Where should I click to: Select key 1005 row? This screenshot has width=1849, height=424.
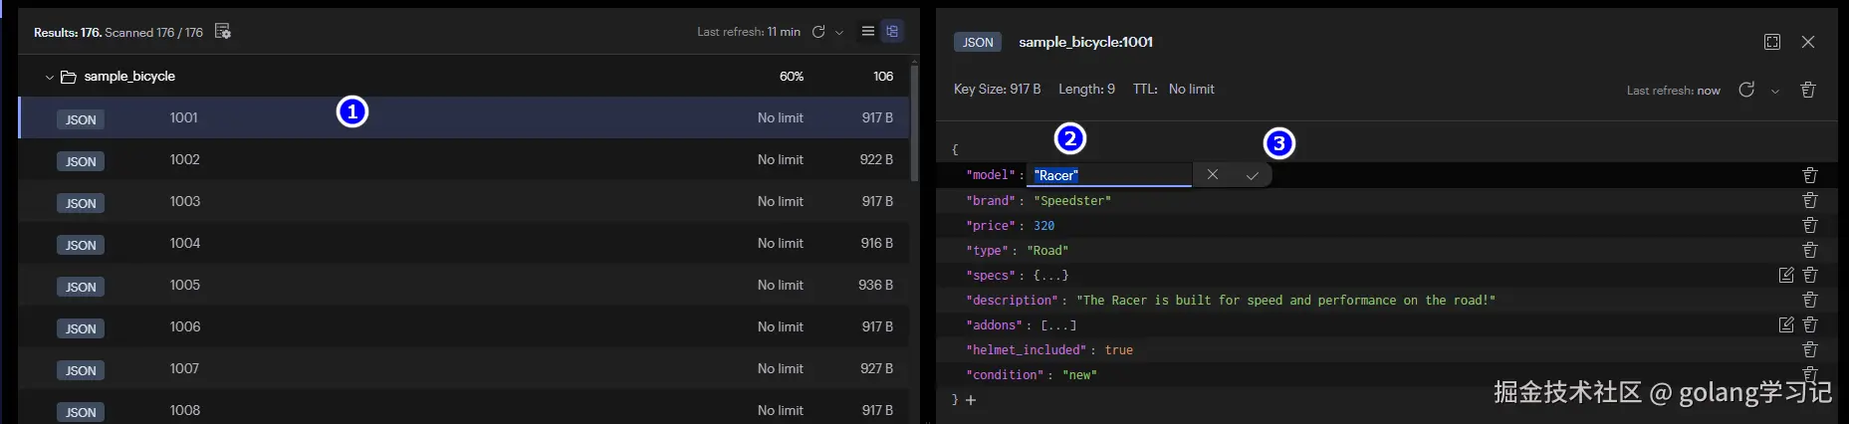463,285
